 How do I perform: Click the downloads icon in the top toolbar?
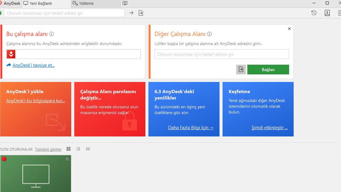327,13
